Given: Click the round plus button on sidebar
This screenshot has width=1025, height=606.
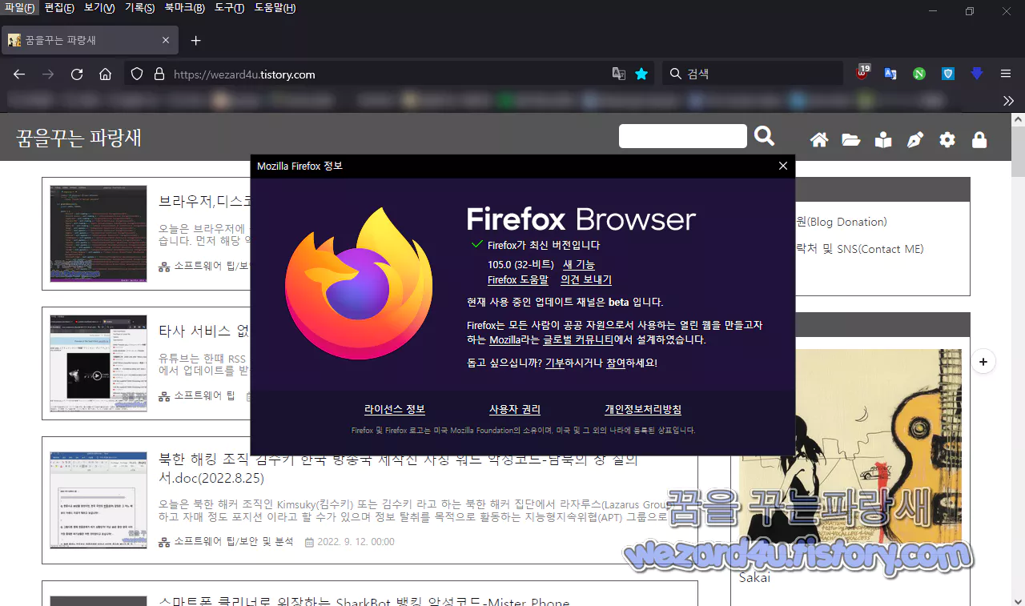Looking at the screenshot, I should (x=983, y=362).
